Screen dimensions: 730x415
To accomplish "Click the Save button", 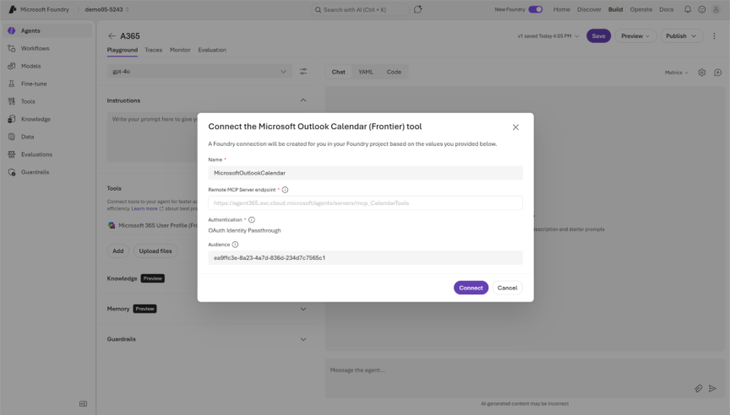I will 598,35.
